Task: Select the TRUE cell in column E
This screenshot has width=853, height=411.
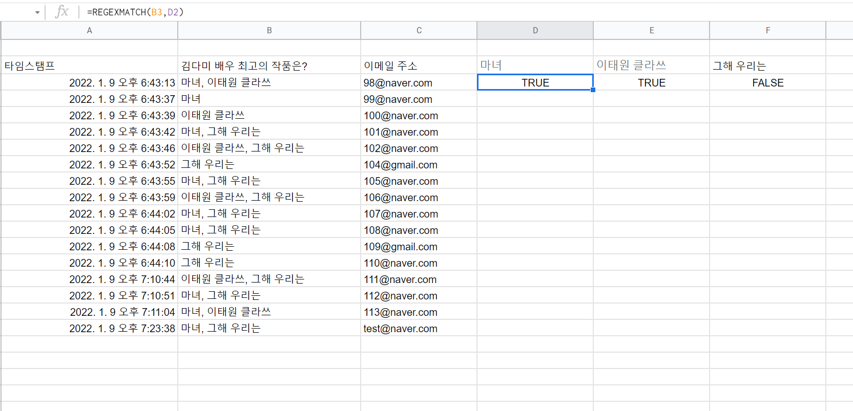Action: click(x=651, y=82)
